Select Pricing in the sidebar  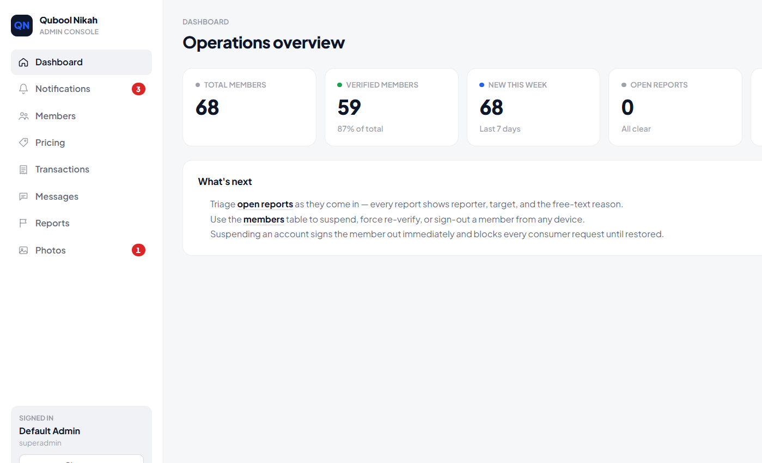tap(81, 143)
